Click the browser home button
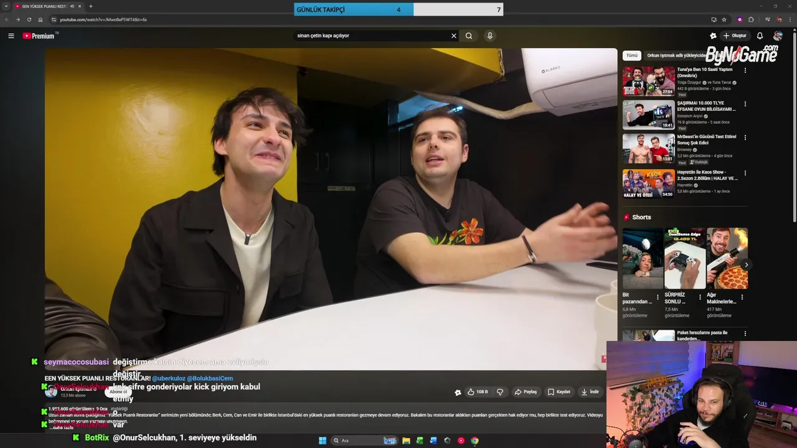Viewport: 797px width, 448px height. (x=40, y=19)
